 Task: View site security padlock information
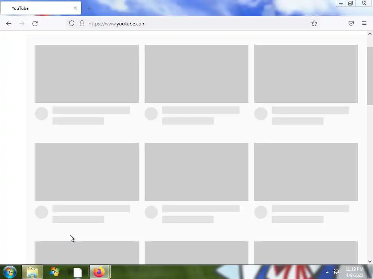[82, 23]
